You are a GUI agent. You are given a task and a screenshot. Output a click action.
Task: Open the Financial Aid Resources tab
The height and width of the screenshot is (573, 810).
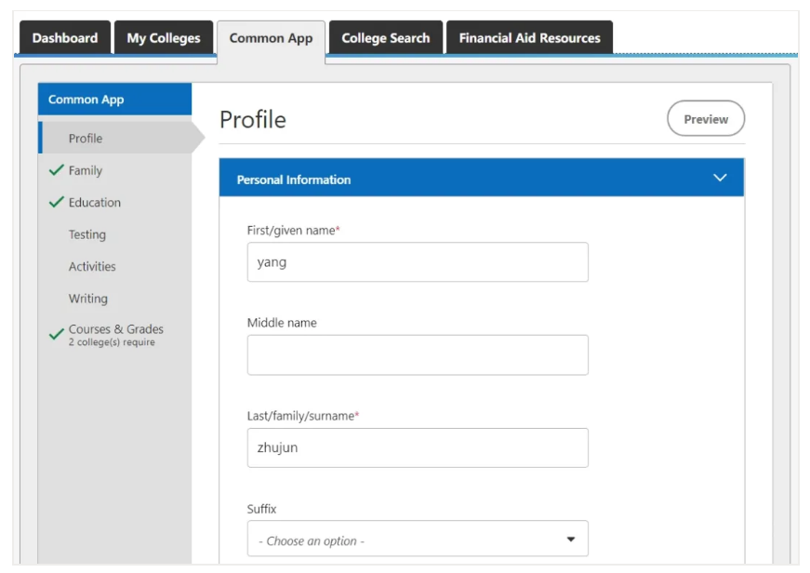(x=529, y=38)
